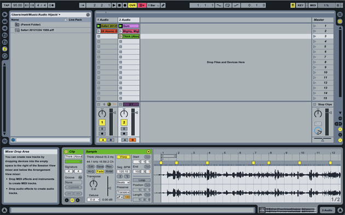Select the 2 Audio track header
This screenshot has width=345, height=215.
(x=129, y=20)
